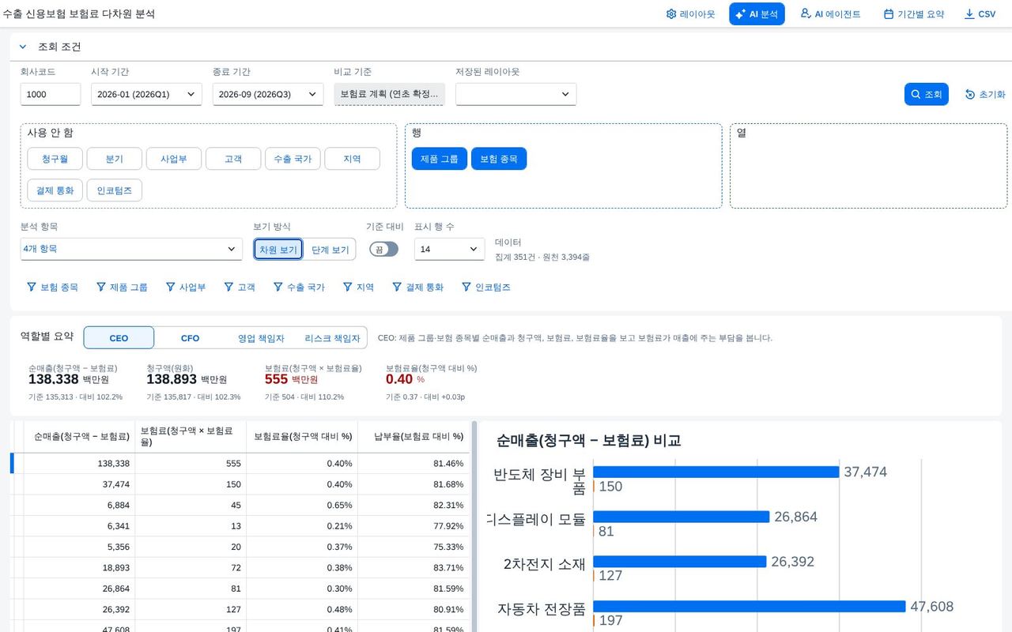Click the 인코텀즈 dimension chip
Screen dimensions: 1012x632
click(114, 190)
